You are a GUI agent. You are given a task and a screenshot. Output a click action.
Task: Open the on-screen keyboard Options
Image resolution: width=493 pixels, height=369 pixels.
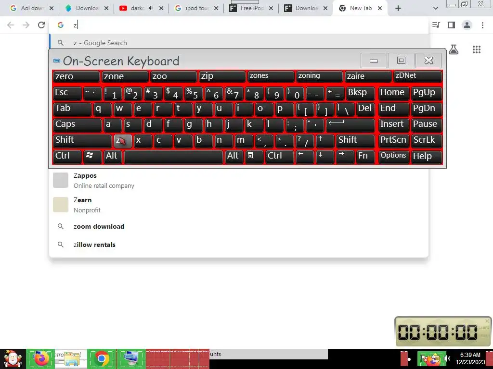[x=394, y=156]
